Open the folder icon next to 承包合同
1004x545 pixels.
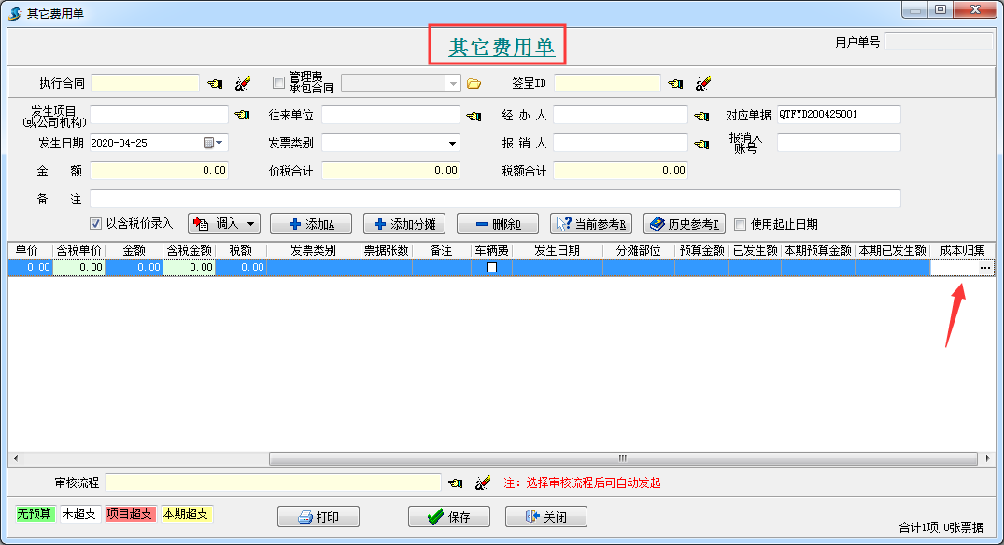[x=474, y=84]
